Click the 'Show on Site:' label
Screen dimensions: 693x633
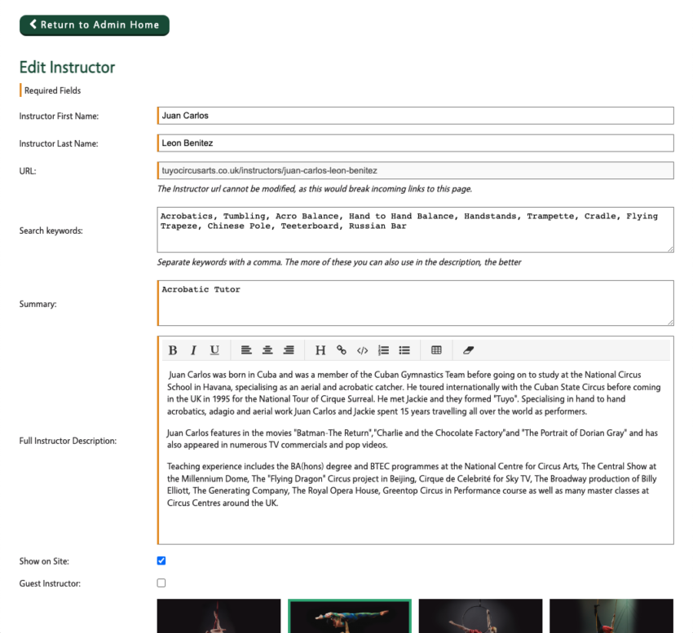44,561
